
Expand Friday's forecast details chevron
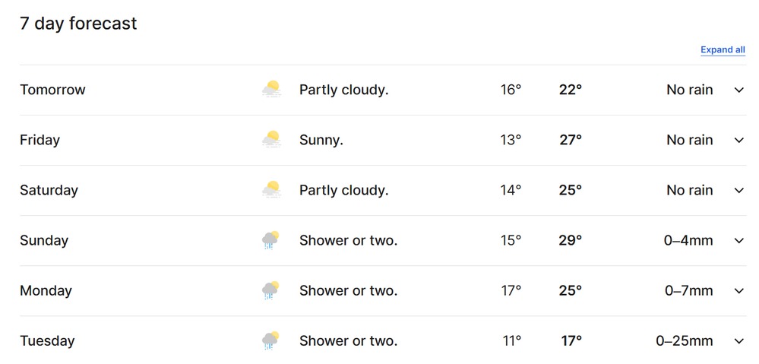pyautogui.click(x=738, y=140)
